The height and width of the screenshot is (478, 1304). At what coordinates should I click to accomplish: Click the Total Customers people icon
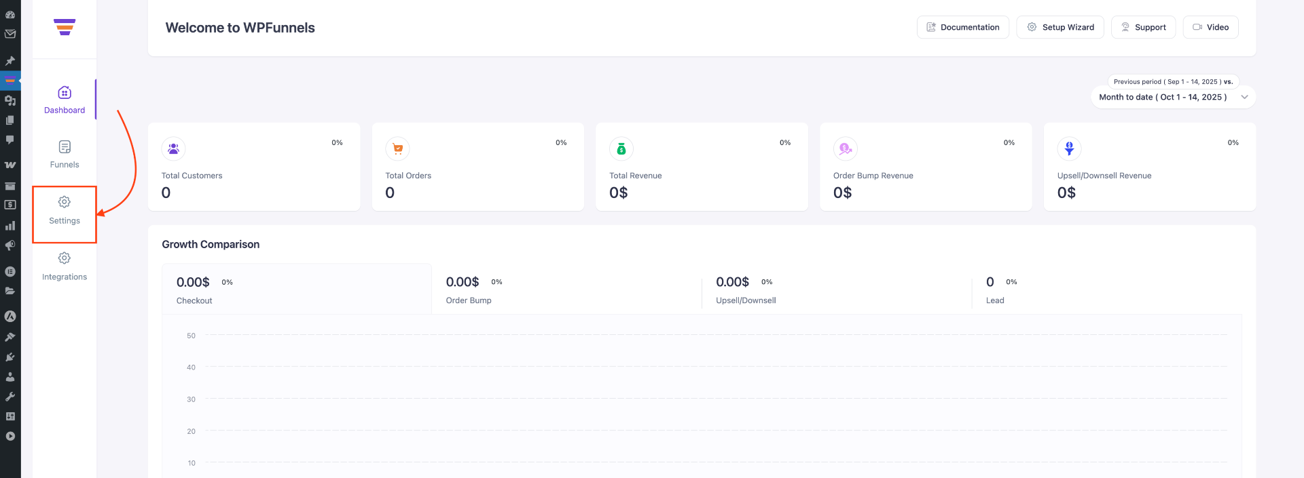point(173,148)
